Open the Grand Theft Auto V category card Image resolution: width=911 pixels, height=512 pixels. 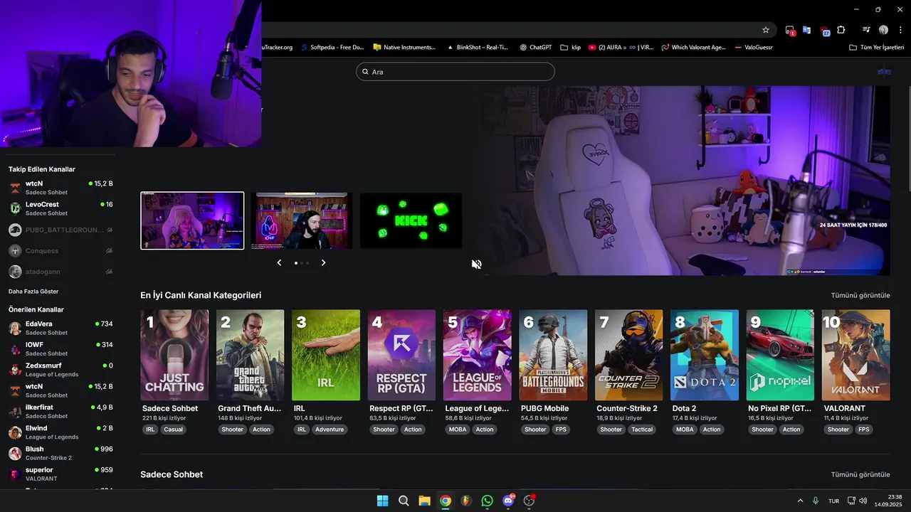[250, 355]
